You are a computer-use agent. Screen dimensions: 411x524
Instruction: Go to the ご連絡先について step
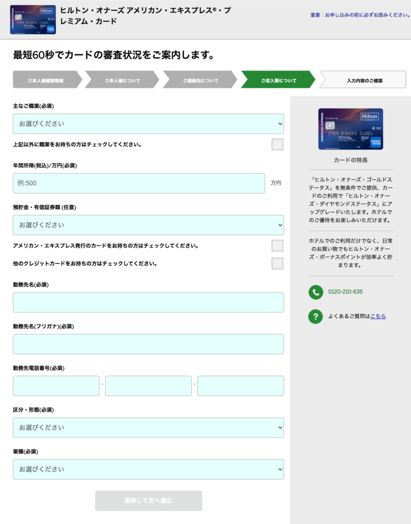coord(200,79)
